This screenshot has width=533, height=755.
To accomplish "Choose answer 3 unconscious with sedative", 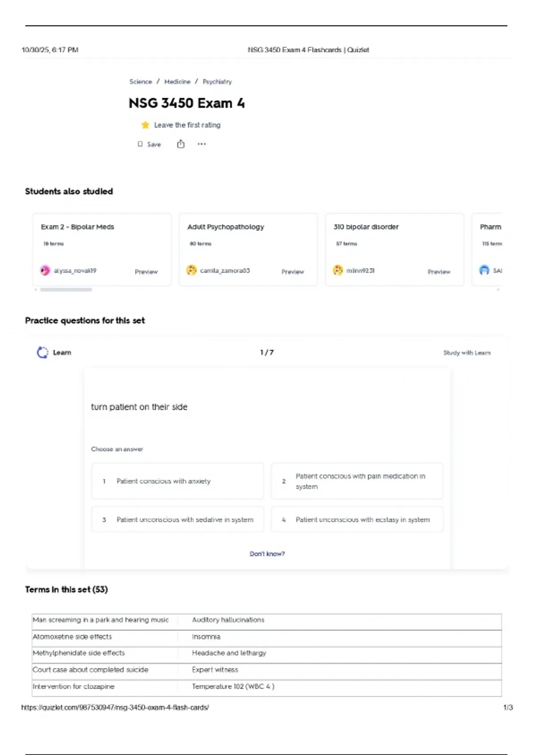I will [x=178, y=520].
